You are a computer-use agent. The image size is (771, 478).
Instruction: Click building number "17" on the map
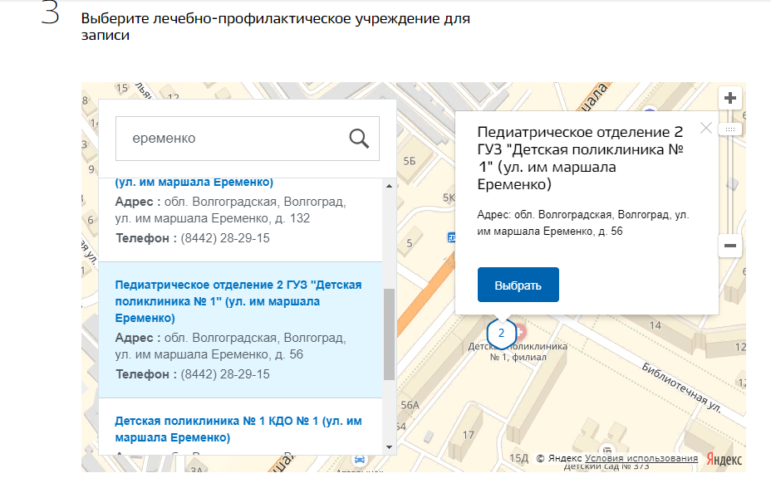(468, 435)
